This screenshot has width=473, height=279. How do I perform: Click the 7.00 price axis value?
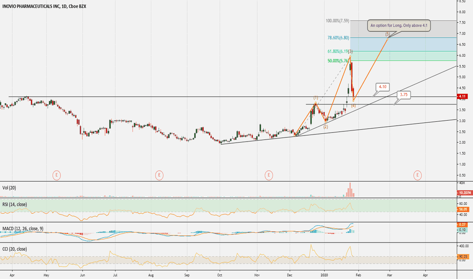462,34
